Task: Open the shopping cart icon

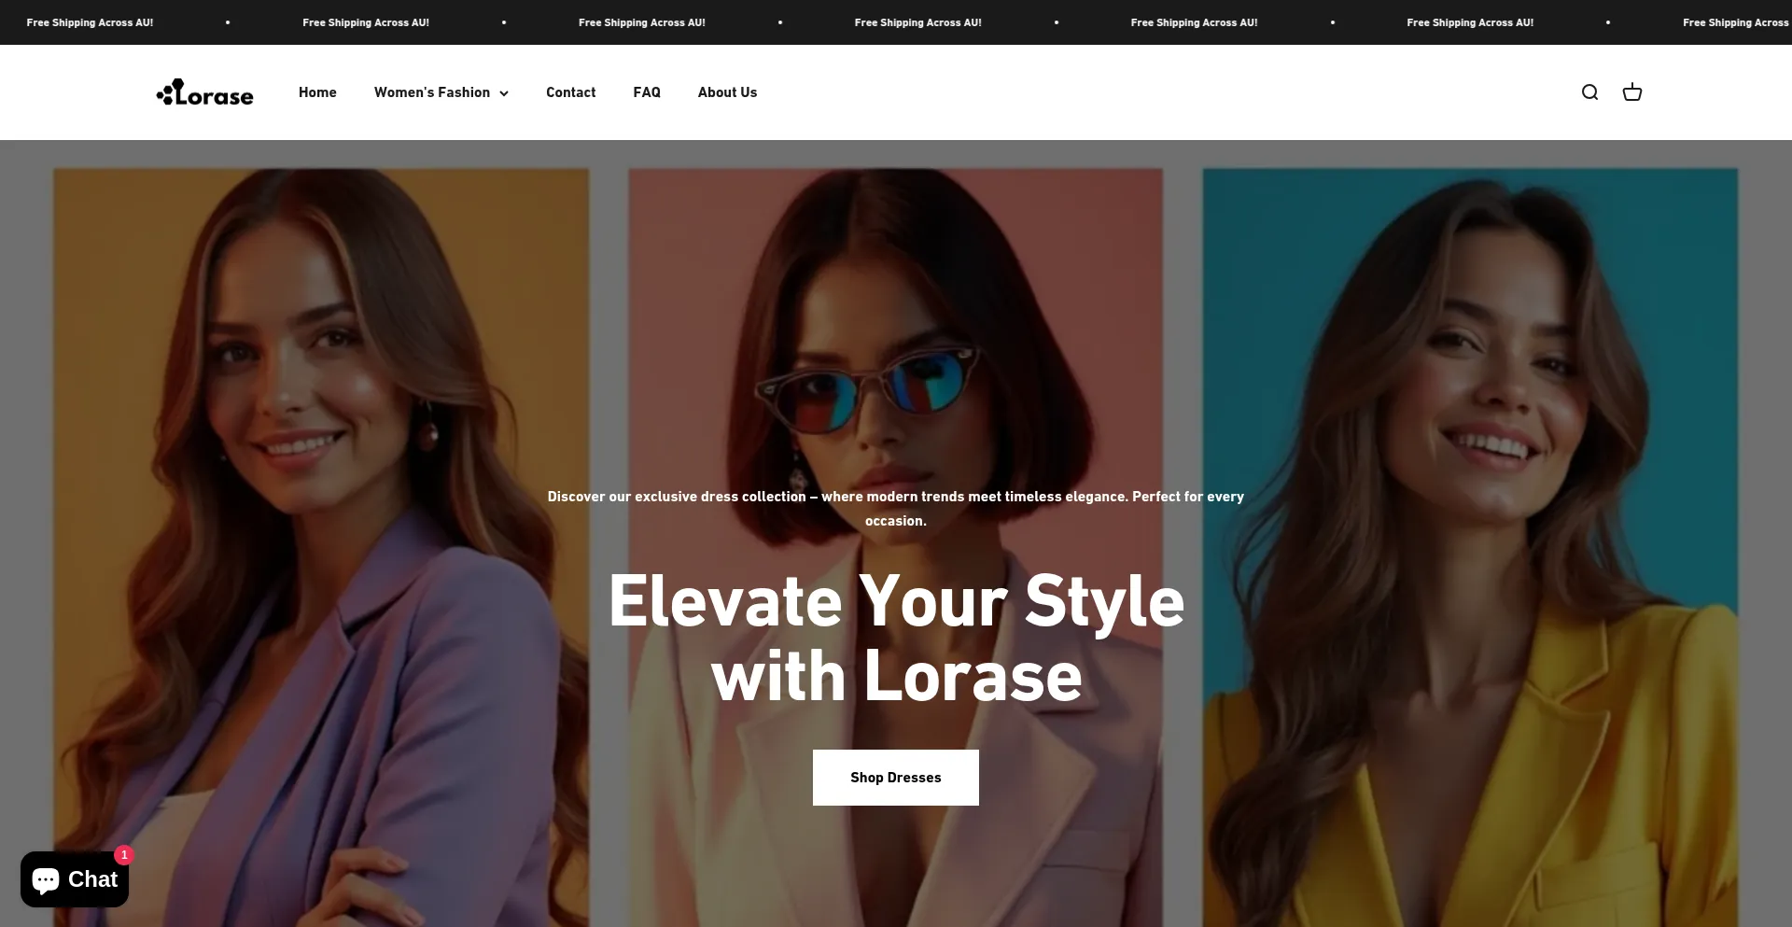Action: (1631, 92)
